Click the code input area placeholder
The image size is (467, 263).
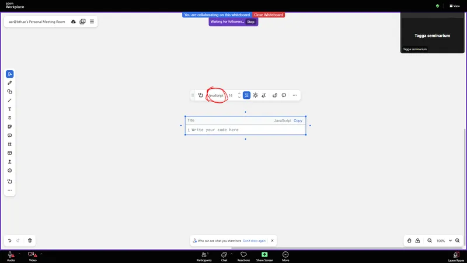[215, 130]
